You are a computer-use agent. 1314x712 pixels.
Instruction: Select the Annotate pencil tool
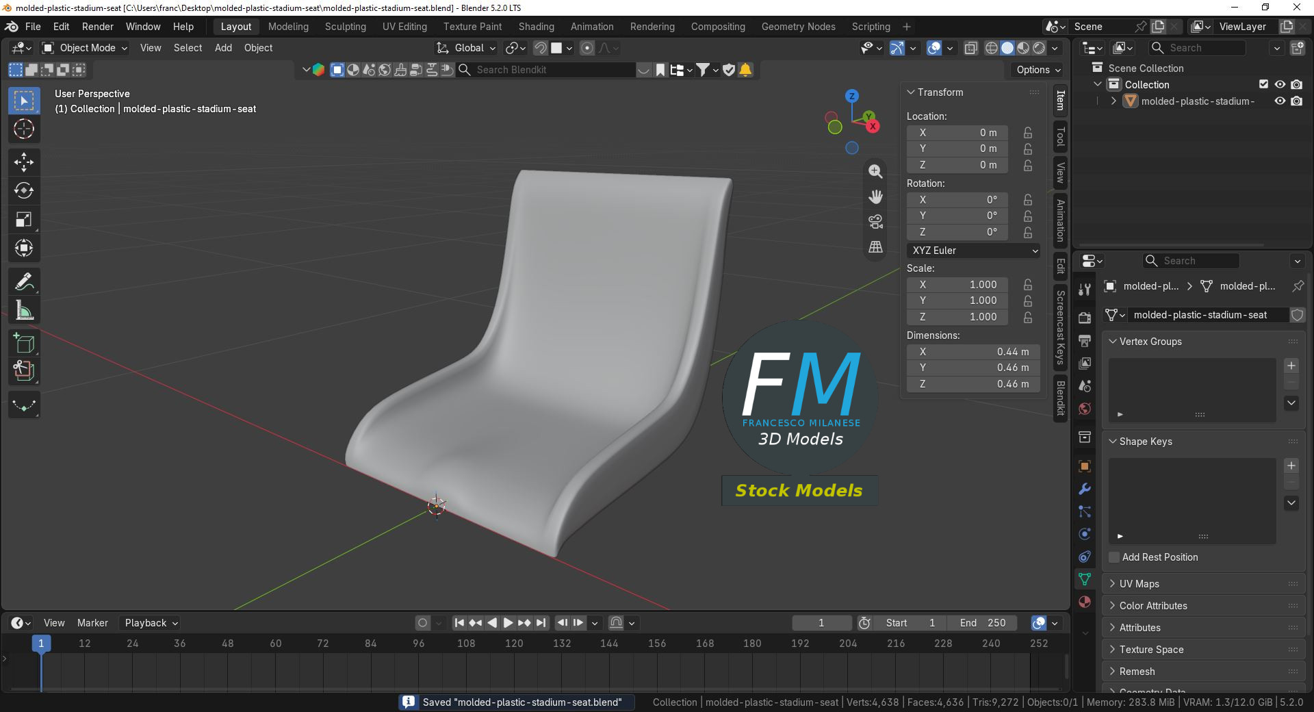click(x=24, y=281)
